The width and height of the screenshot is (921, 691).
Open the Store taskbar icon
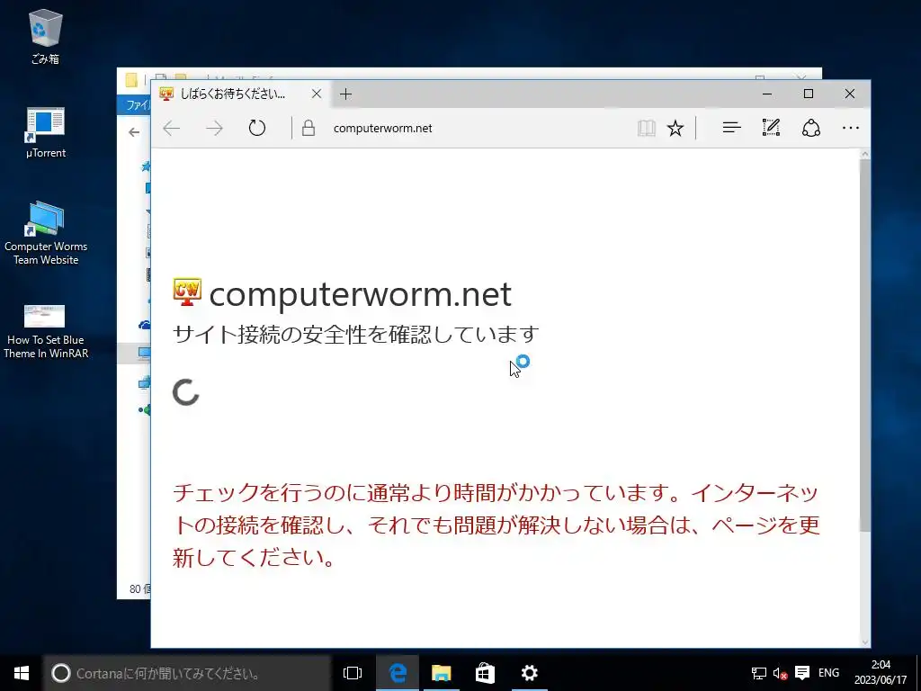coord(485,673)
